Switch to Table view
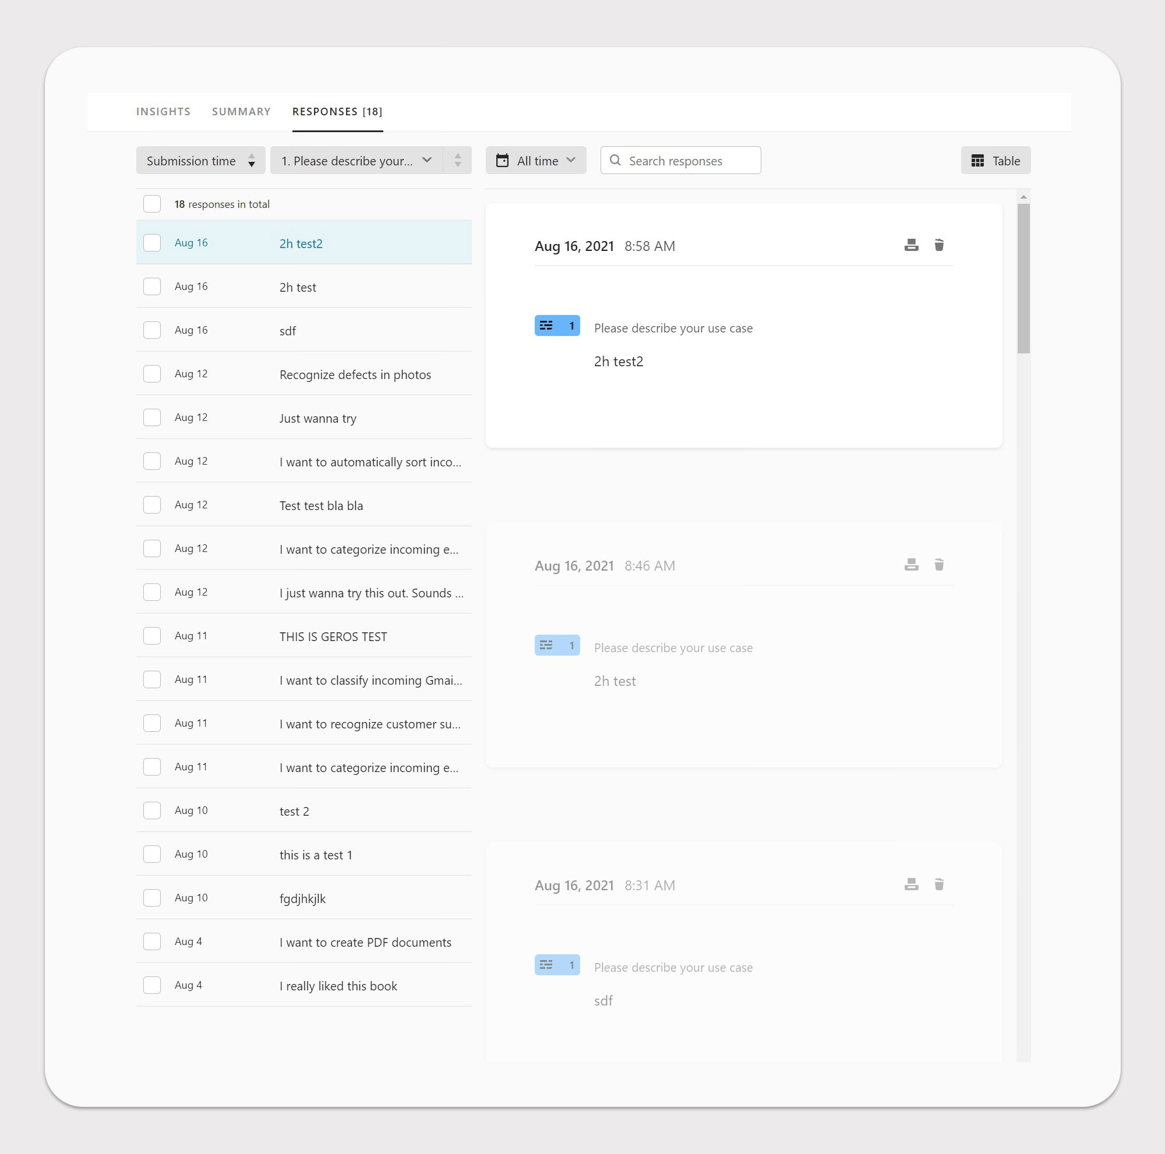Screen dimensions: 1165x1154 point(995,160)
